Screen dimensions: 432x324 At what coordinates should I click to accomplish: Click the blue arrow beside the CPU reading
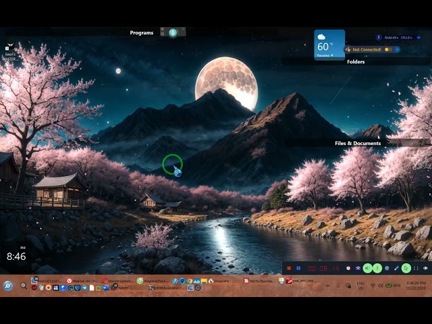pos(418,38)
